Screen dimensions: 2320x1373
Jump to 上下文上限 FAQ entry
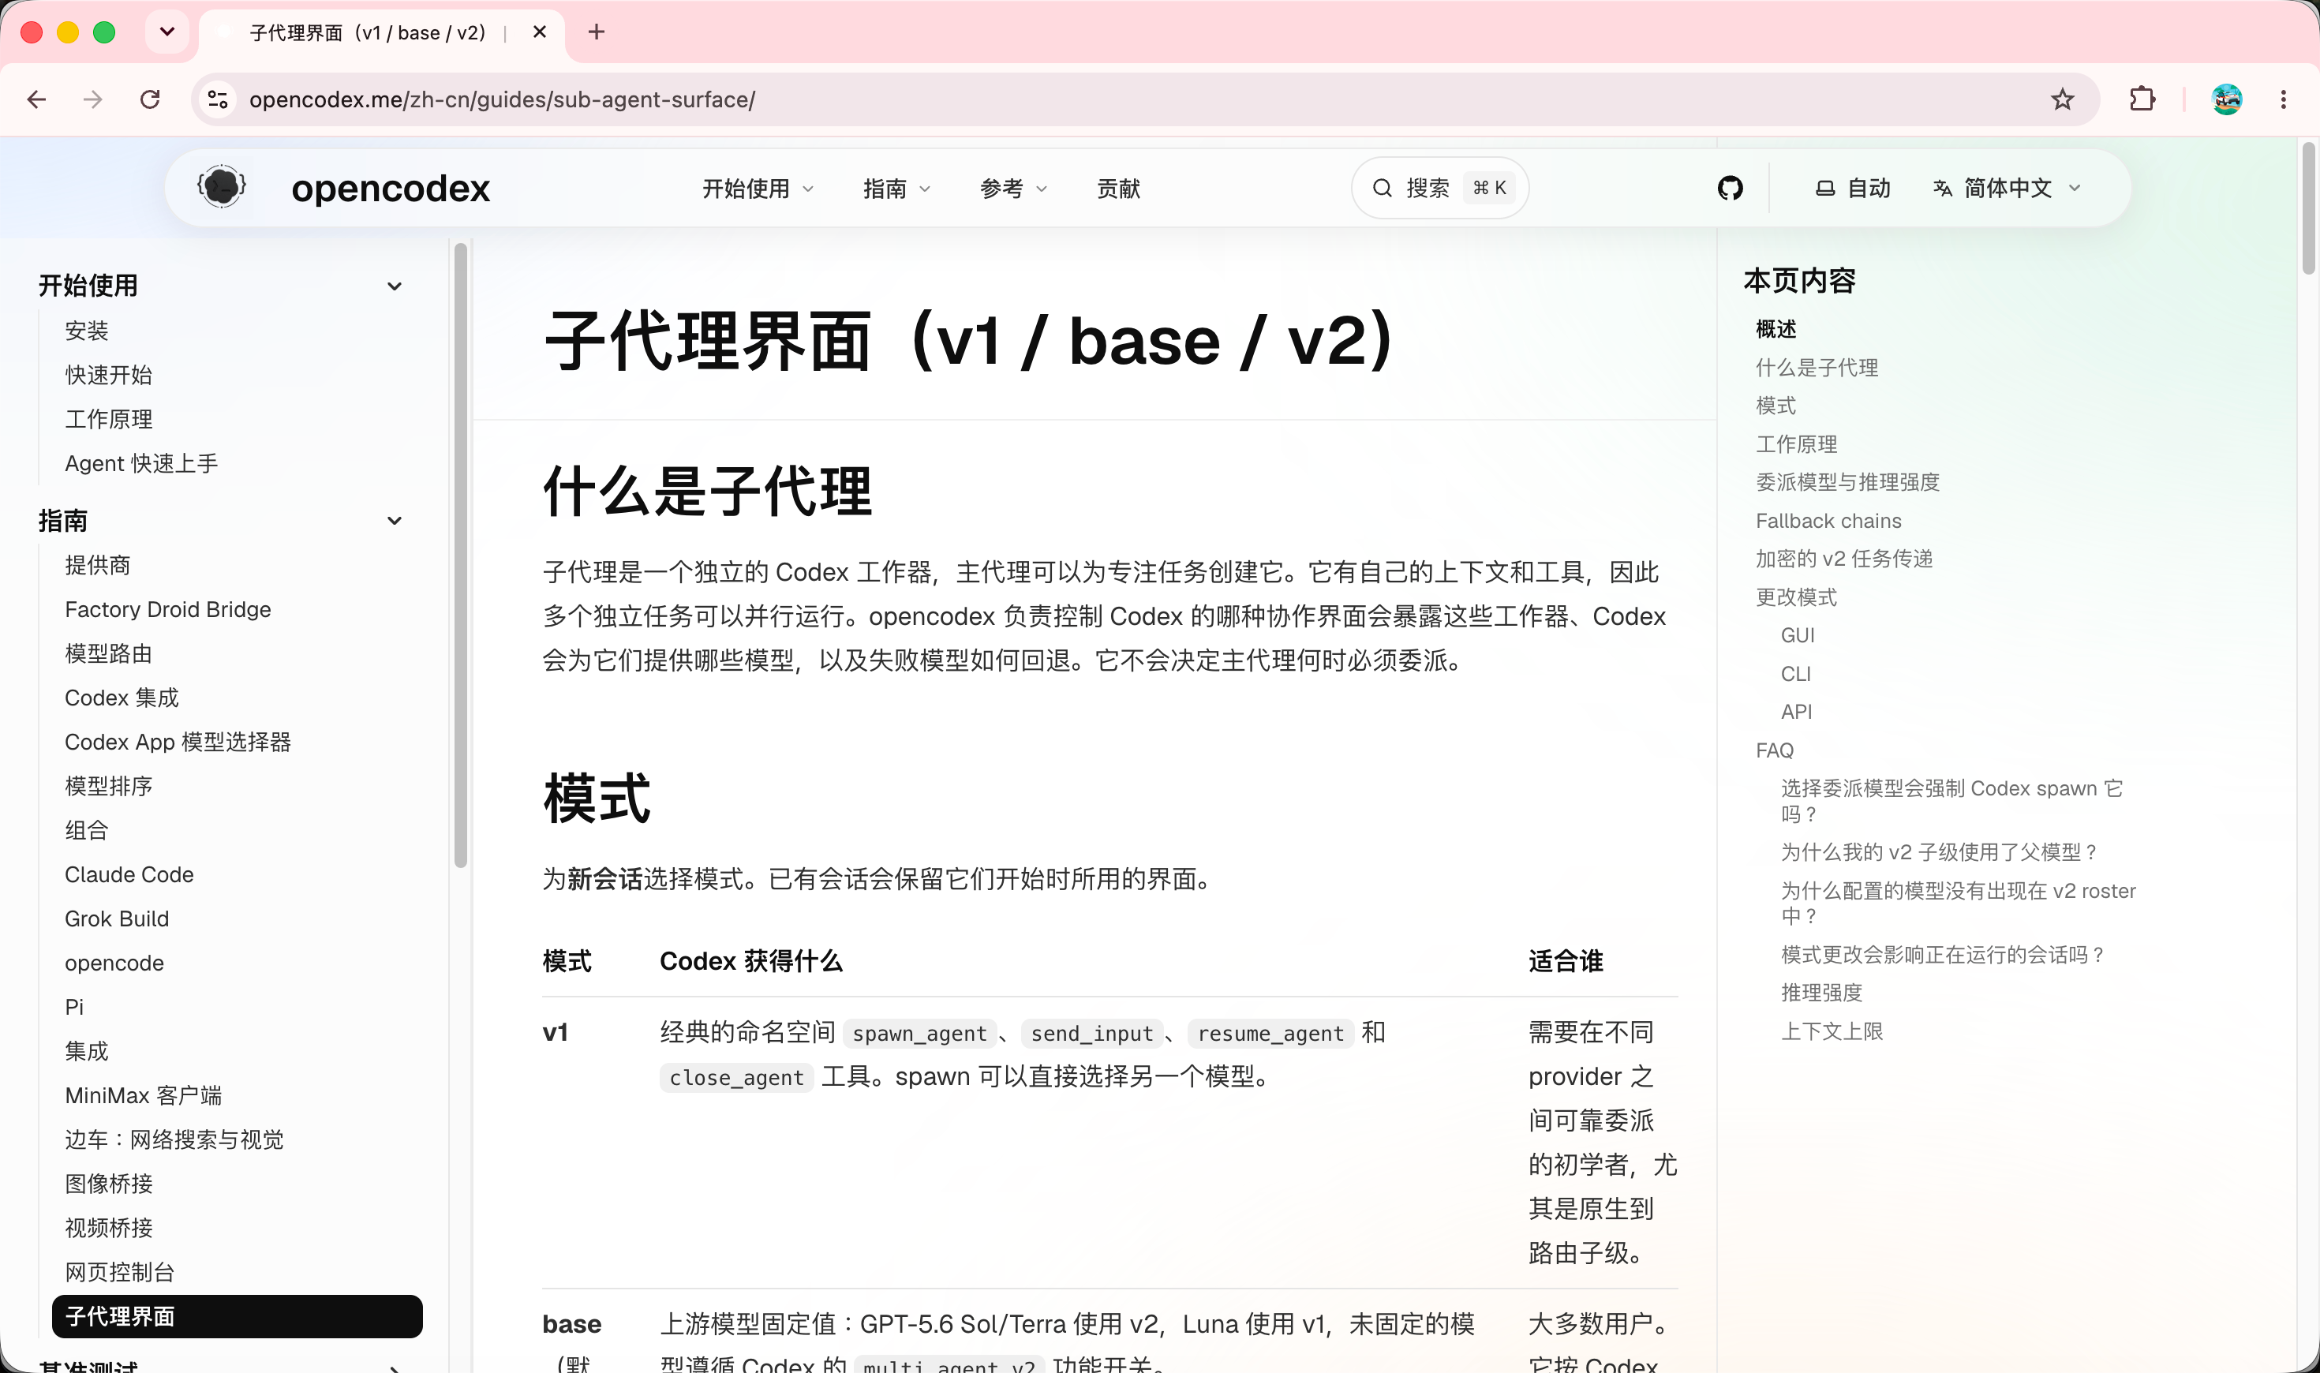[1832, 1031]
